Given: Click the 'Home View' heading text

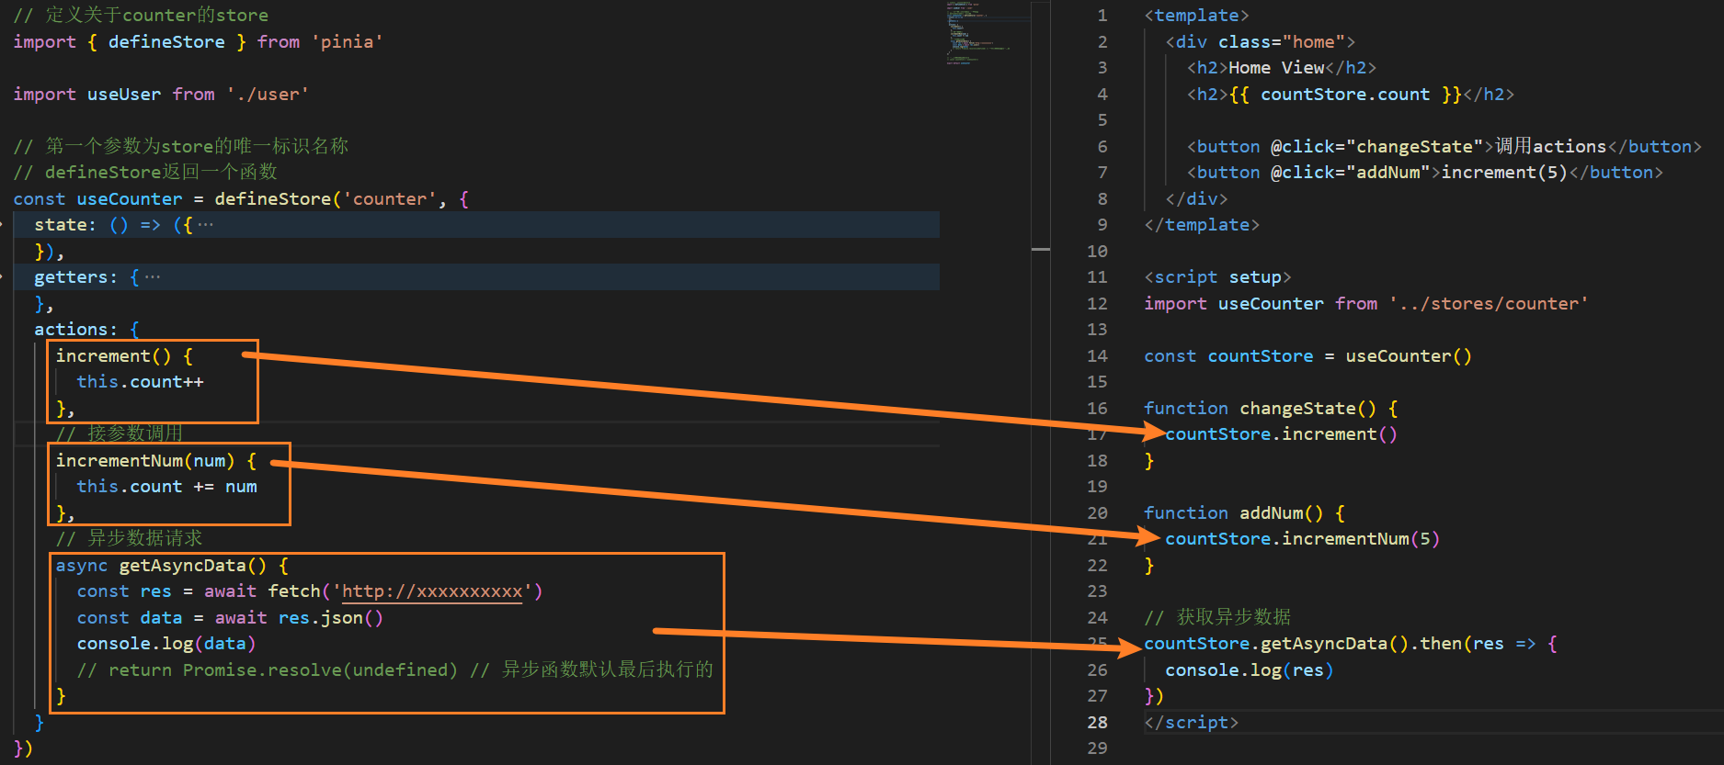Looking at the screenshot, I should pos(1276,68).
